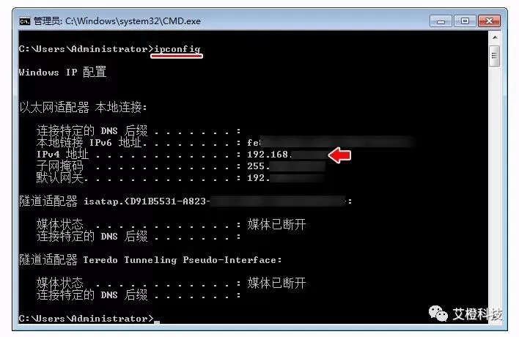Click the scrollbar up arrow
The height and width of the screenshot is (337, 519).
[x=495, y=37]
